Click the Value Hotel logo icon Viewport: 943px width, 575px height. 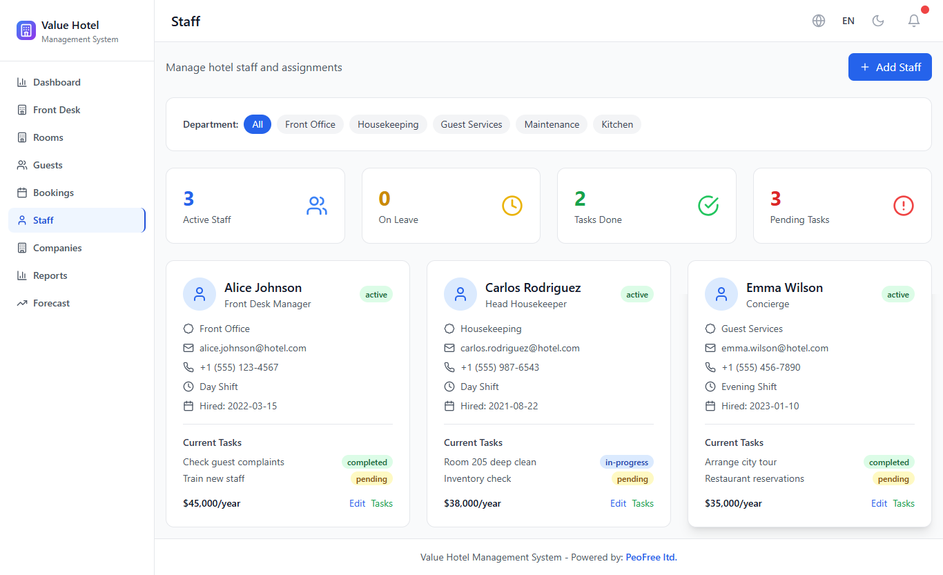pos(26,30)
